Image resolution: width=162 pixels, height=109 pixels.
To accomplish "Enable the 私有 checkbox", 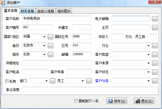I will pyautogui.click(x=7, y=81).
